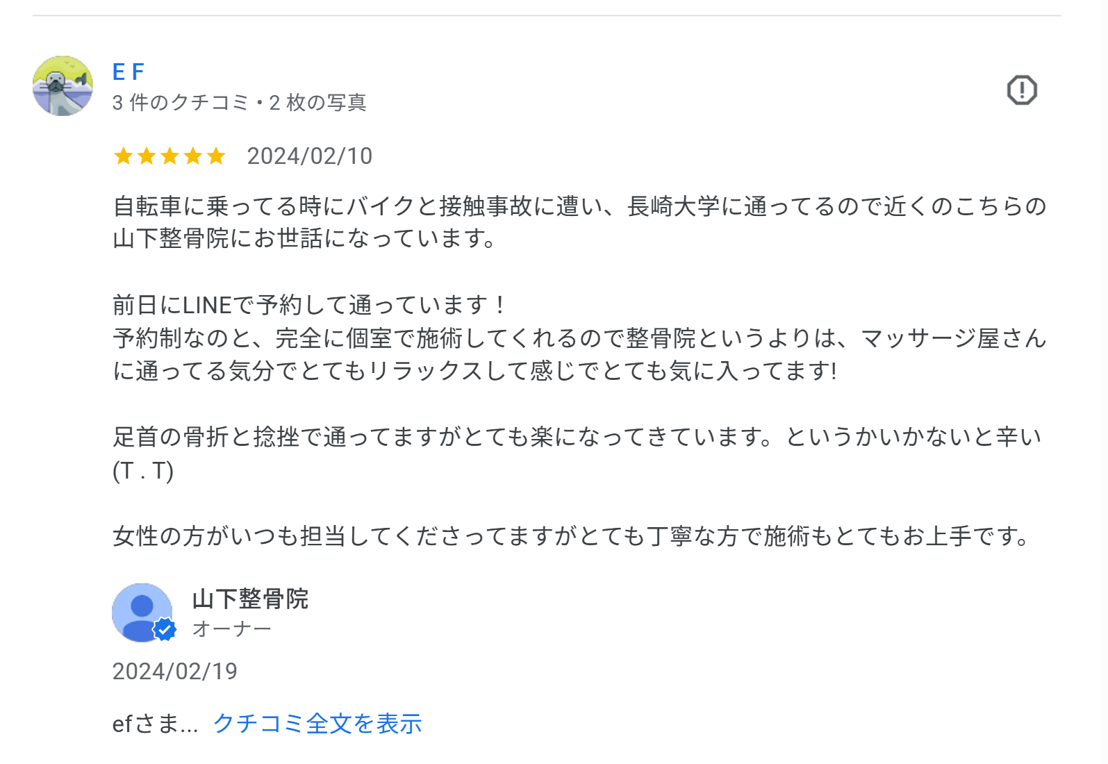Viewport: 1108px width, 764px height.
Task: Click the owner's blue profile avatar icon
Action: click(141, 612)
